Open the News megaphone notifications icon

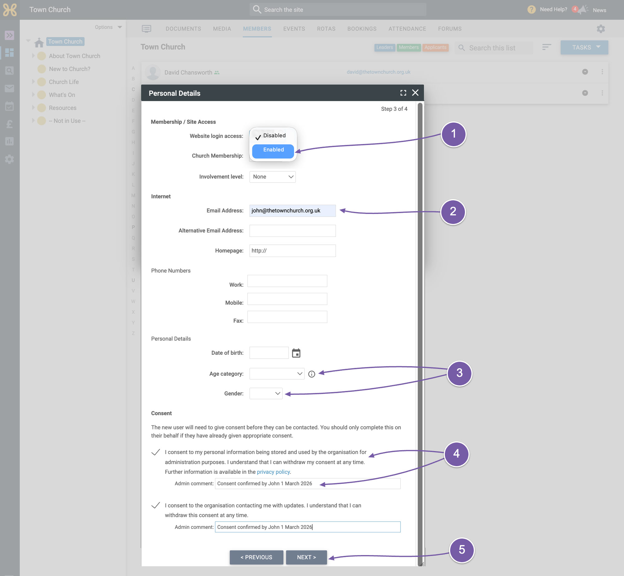583,10
